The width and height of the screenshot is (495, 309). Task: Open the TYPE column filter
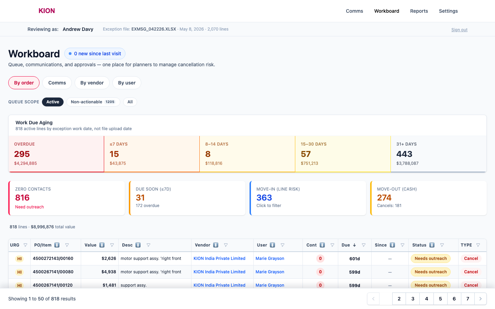coord(478,245)
